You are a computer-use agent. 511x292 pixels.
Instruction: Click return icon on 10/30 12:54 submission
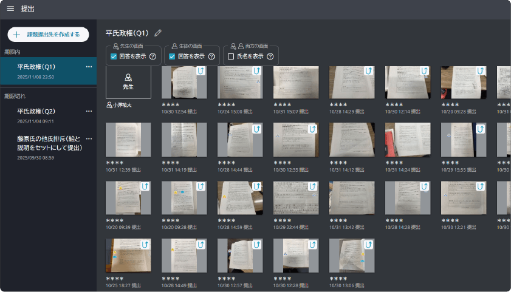click(x=201, y=70)
